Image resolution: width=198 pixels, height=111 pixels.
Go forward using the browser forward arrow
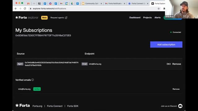20,9
